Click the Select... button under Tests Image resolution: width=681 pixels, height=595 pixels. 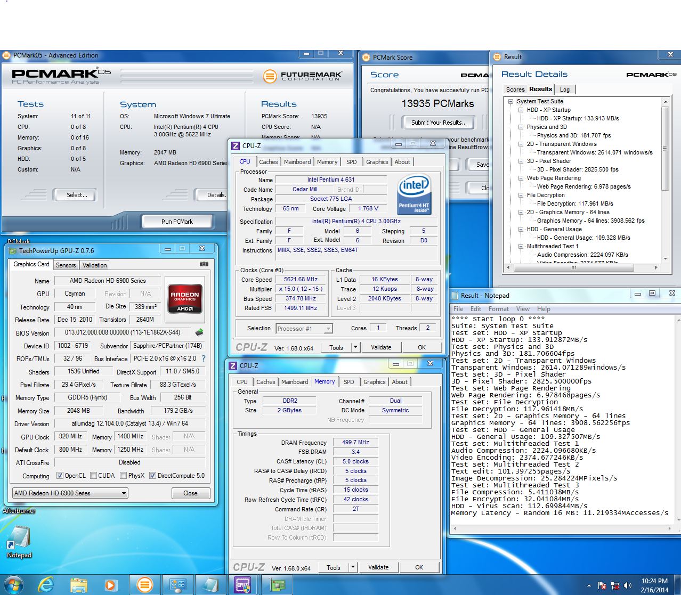pos(77,195)
